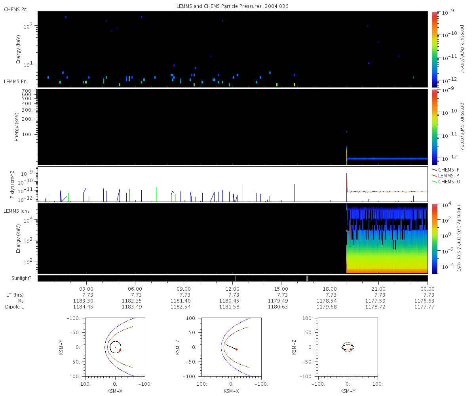Click the red spacecraft marker in KSM-X/KSM-Z plot

point(236,349)
